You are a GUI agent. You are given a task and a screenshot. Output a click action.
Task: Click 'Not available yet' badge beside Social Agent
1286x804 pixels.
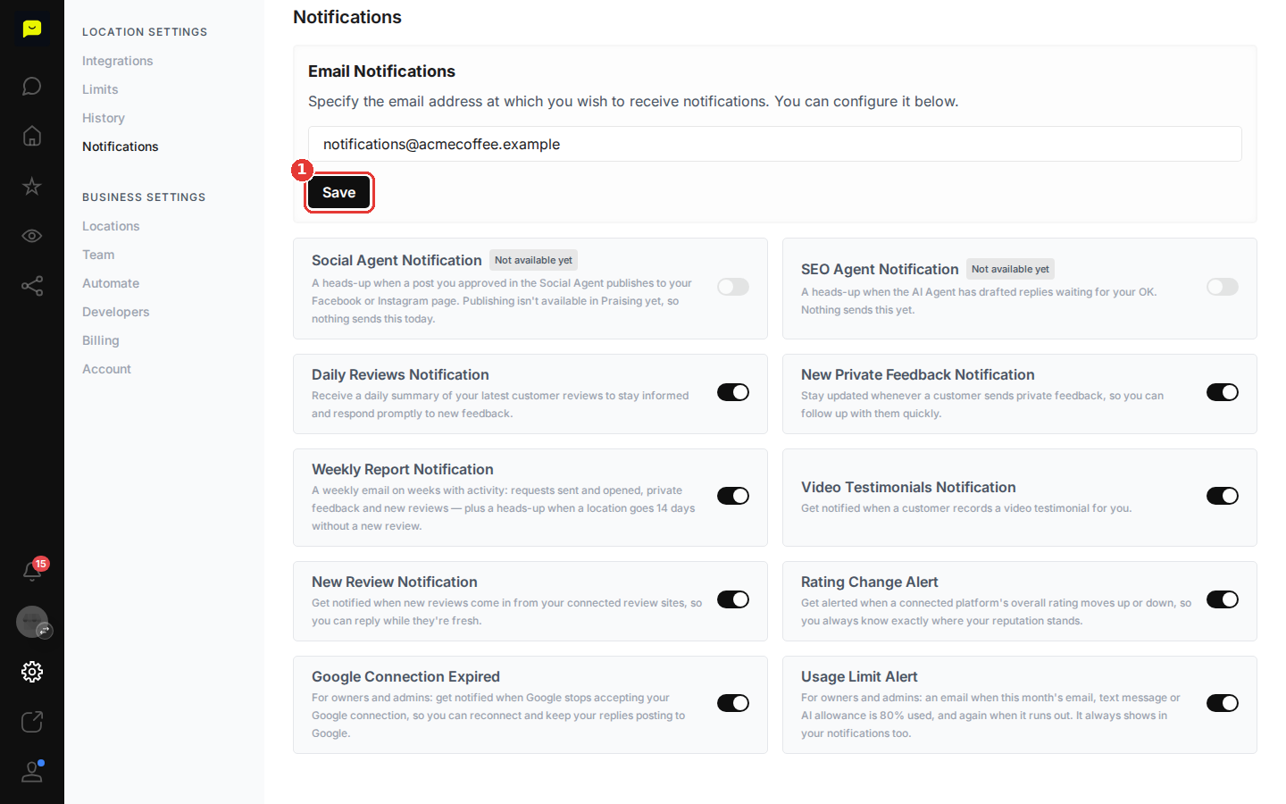tap(533, 260)
